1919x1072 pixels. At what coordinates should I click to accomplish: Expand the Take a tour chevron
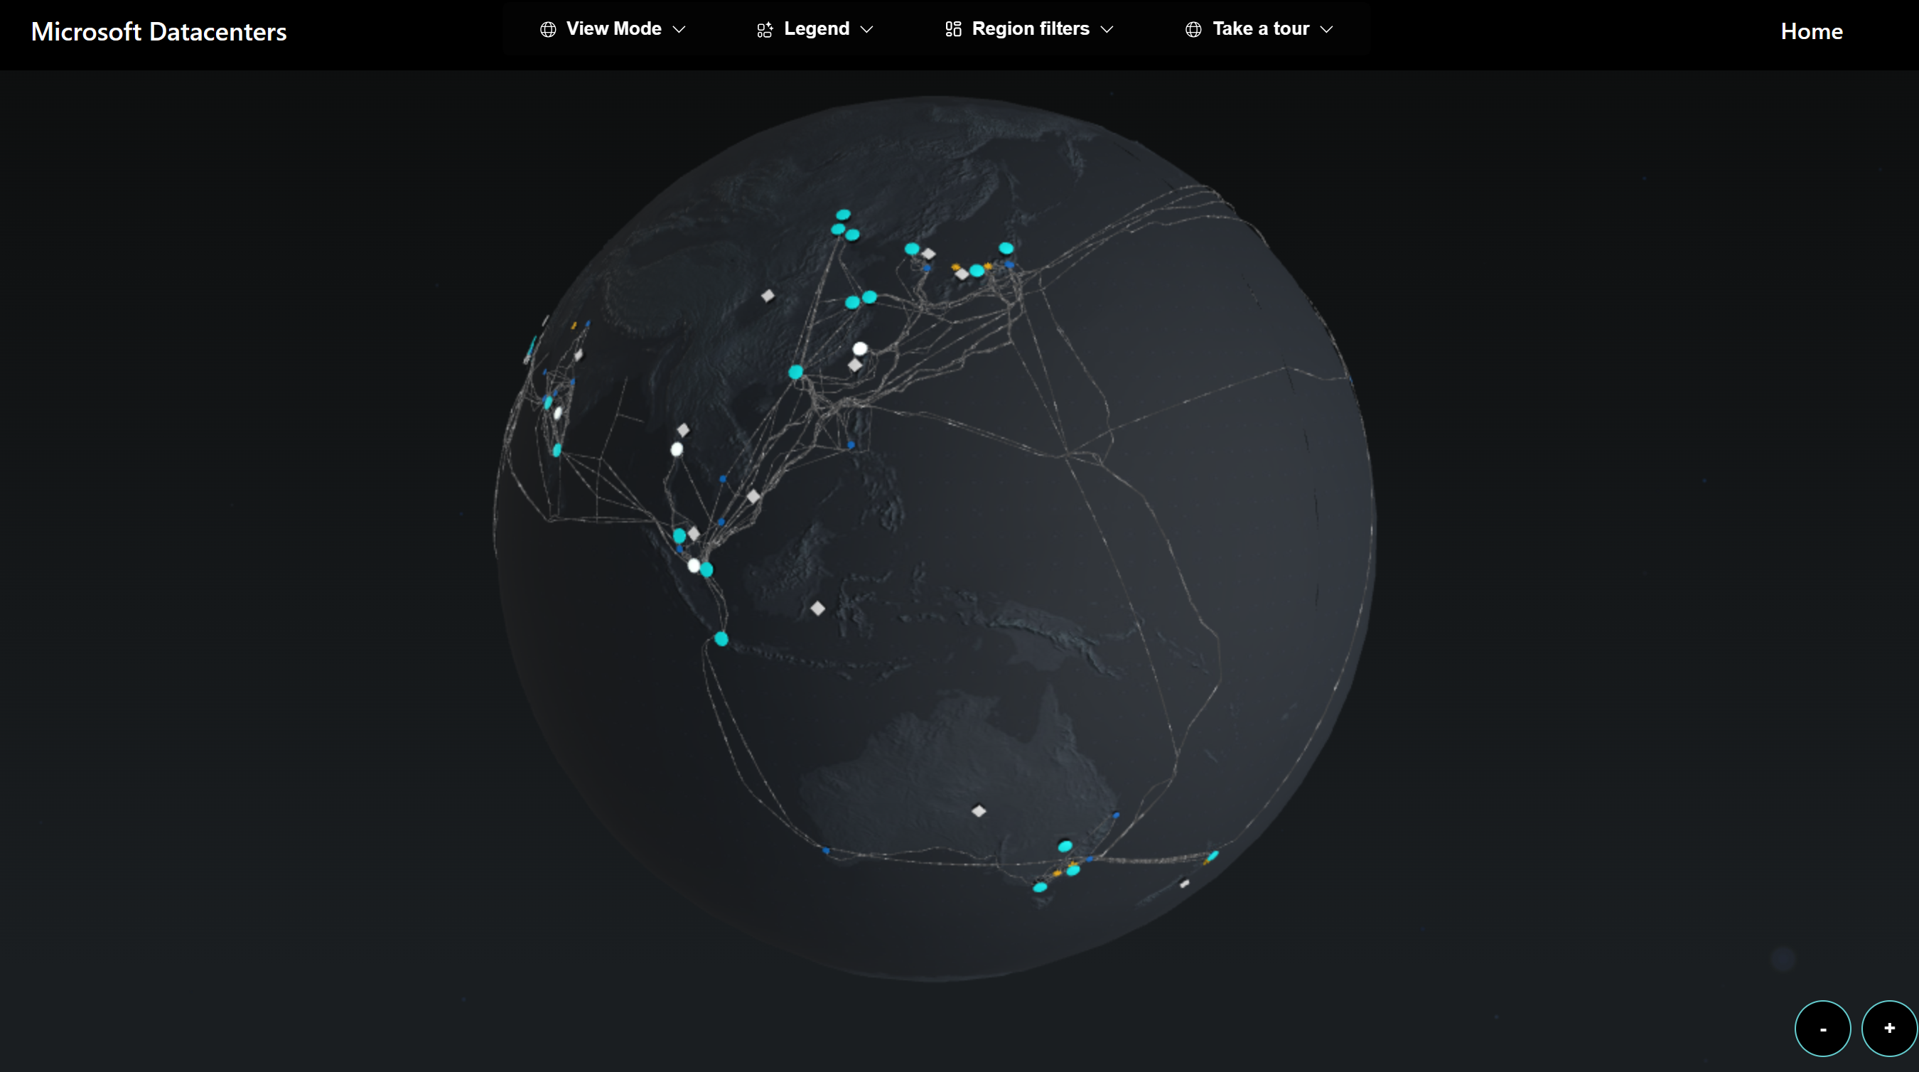click(x=1326, y=29)
